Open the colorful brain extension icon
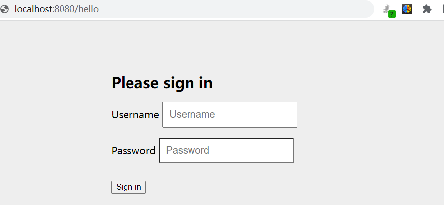Viewport: 444px width, 205px height. 407,9
